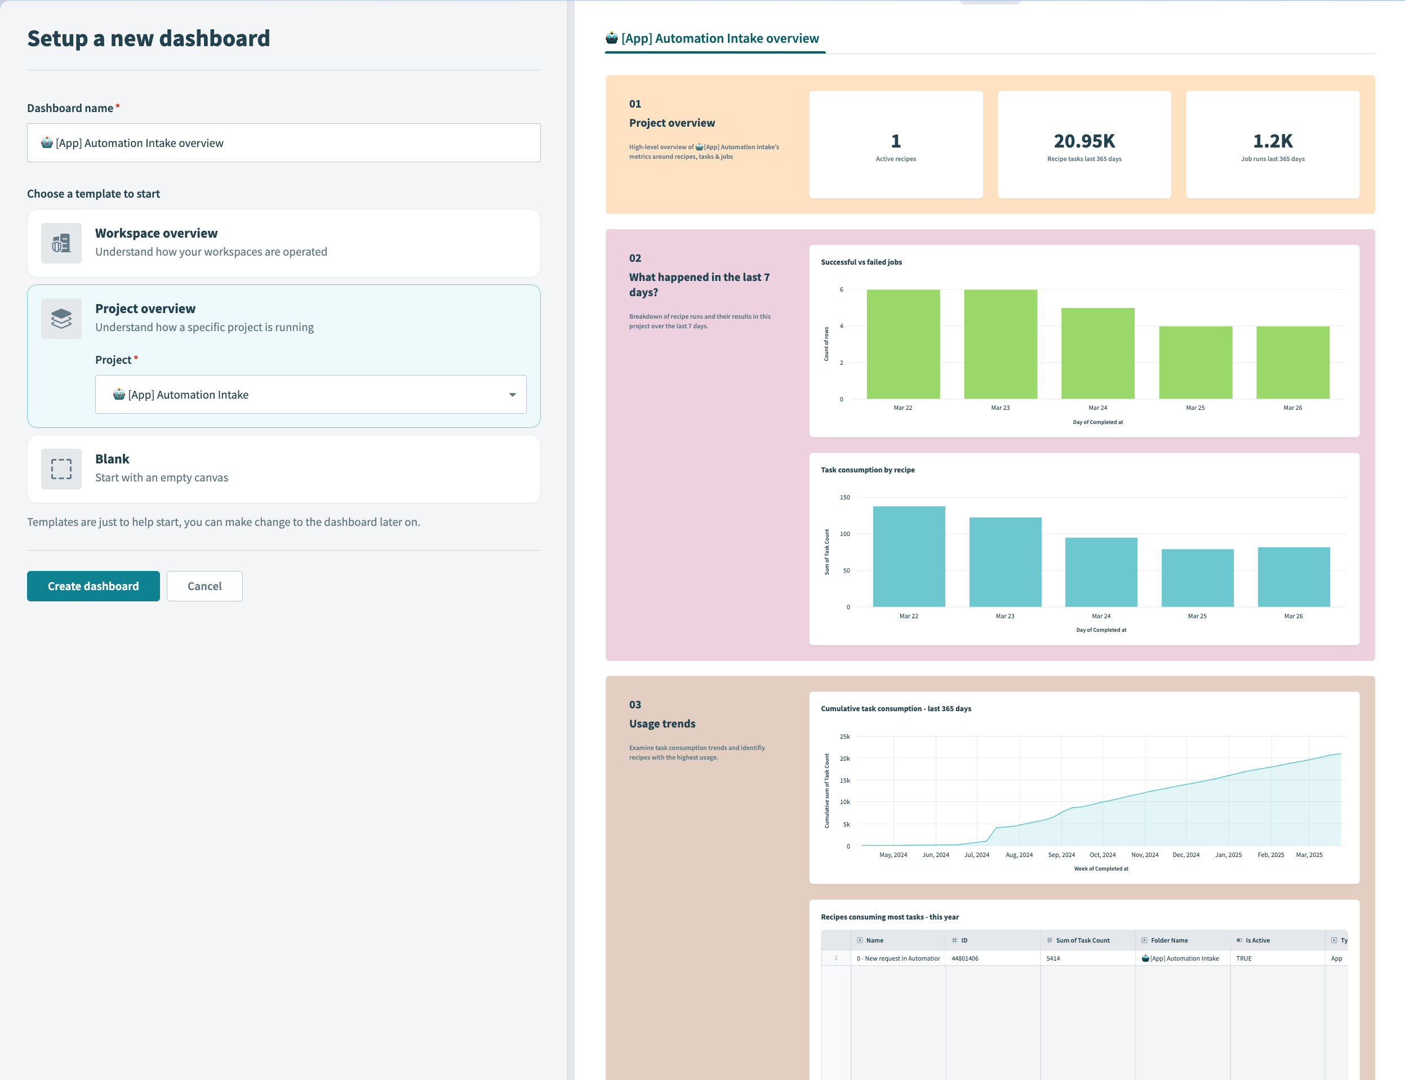This screenshot has height=1080, width=1405.
Task: Switch to the [App] Automation Intake overview tab
Action: [714, 38]
